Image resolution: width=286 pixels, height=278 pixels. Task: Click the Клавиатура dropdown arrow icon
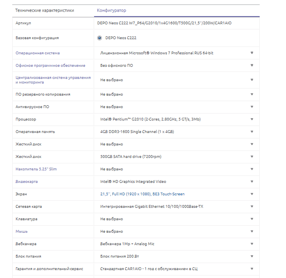point(252,219)
